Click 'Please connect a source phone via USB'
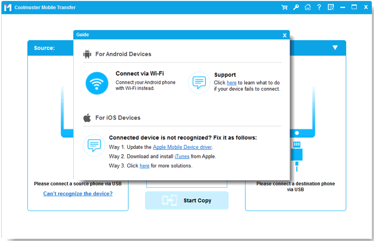 [x=78, y=183]
